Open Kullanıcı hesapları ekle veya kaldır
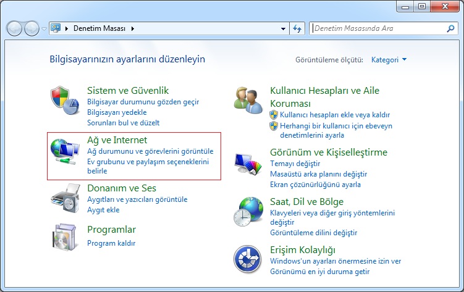464x292 pixels. pos(335,115)
